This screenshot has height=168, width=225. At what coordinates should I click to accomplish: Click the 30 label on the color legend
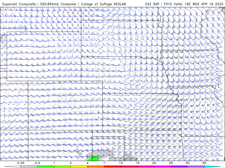[187, 163]
